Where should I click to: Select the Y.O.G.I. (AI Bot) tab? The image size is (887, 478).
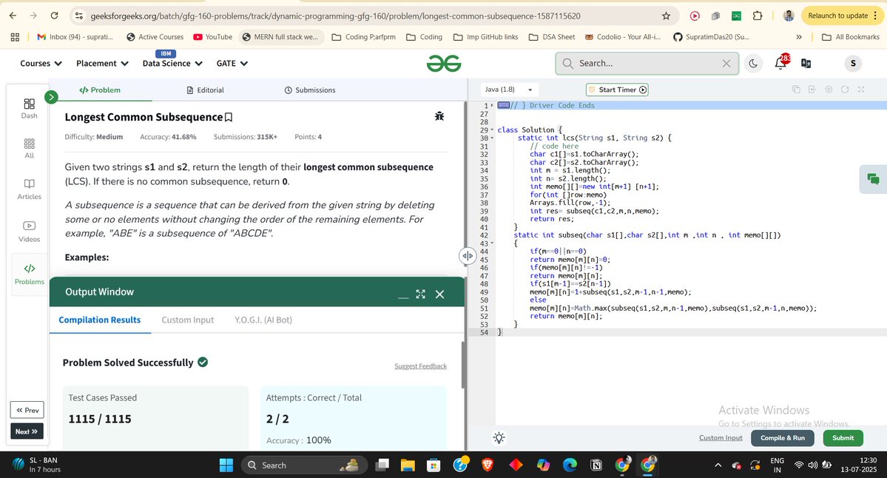click(x=263, y=320)
